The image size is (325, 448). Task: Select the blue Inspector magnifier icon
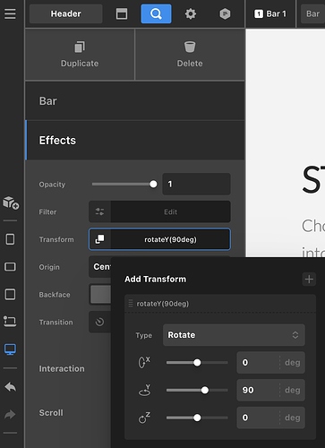pos(156,13)
